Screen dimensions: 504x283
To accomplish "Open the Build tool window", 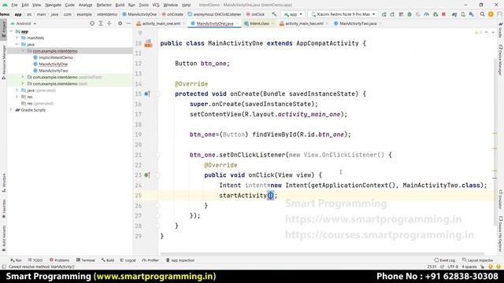I will [108, 260].
